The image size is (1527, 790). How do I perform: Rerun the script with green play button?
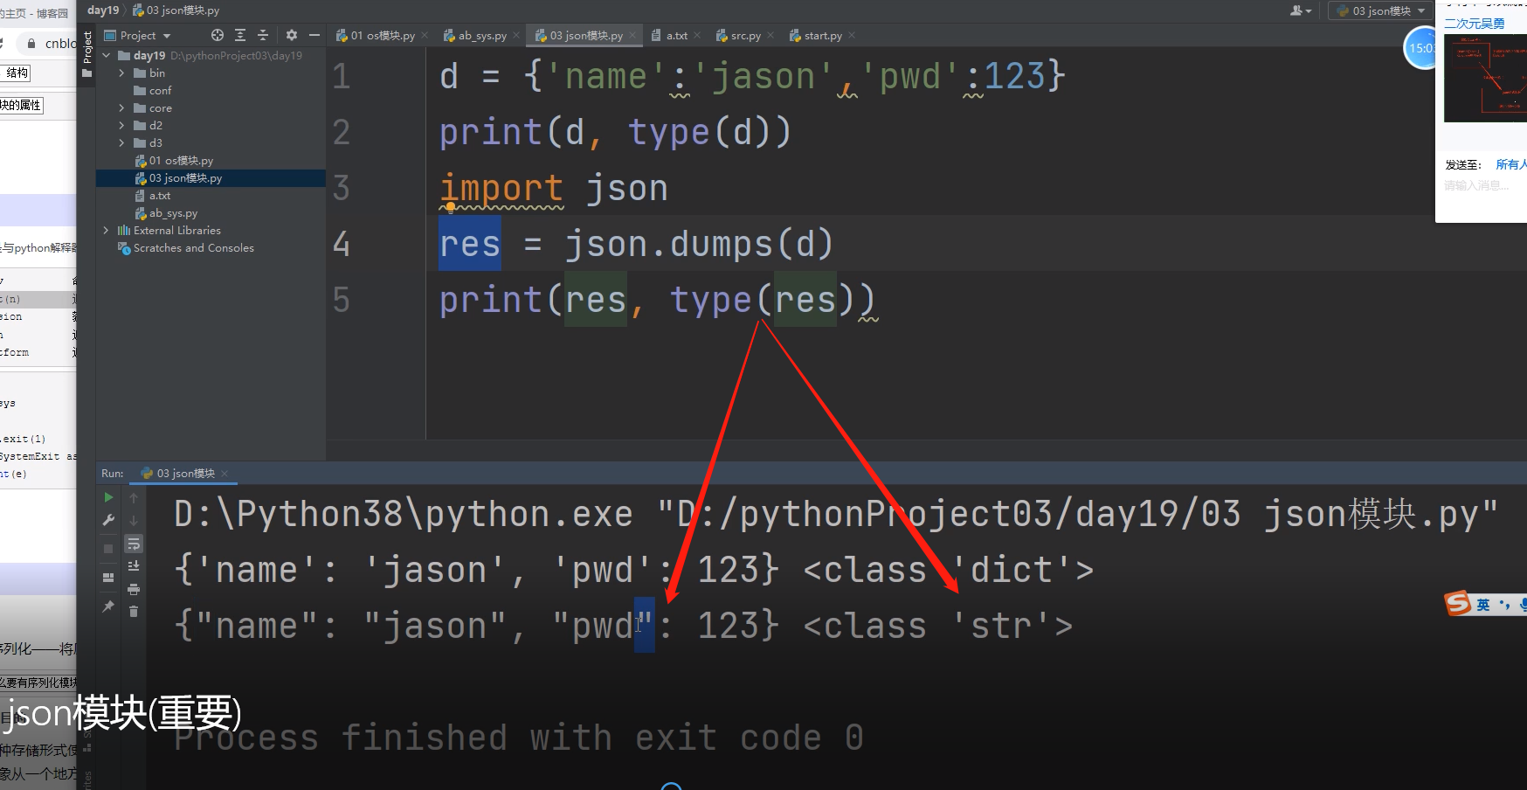tap(108, 497)
